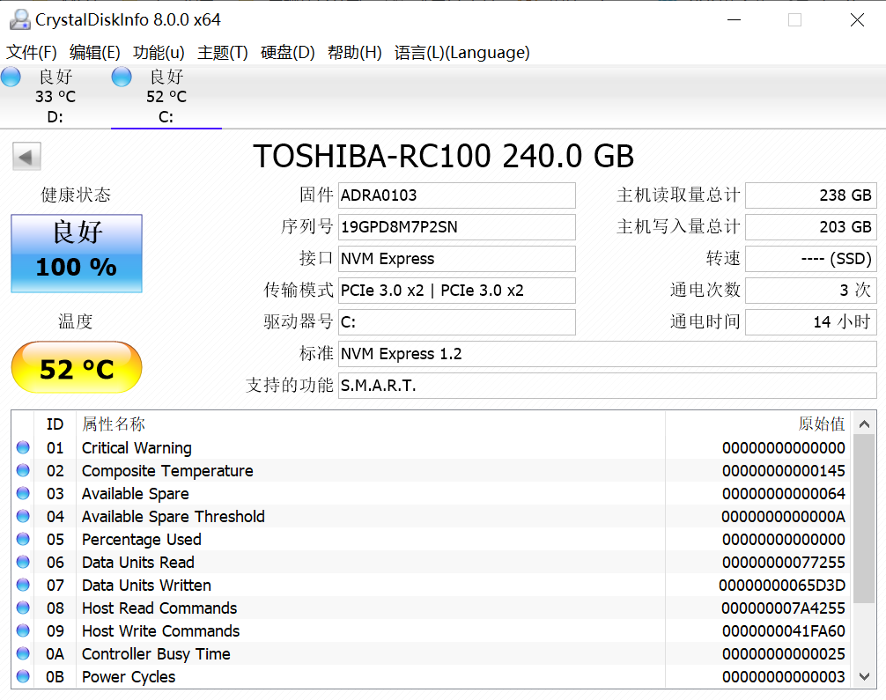Viewport: 886px width, 700px height.
Task: Select the Power Cycles attribute row
Action: [432, 677]
